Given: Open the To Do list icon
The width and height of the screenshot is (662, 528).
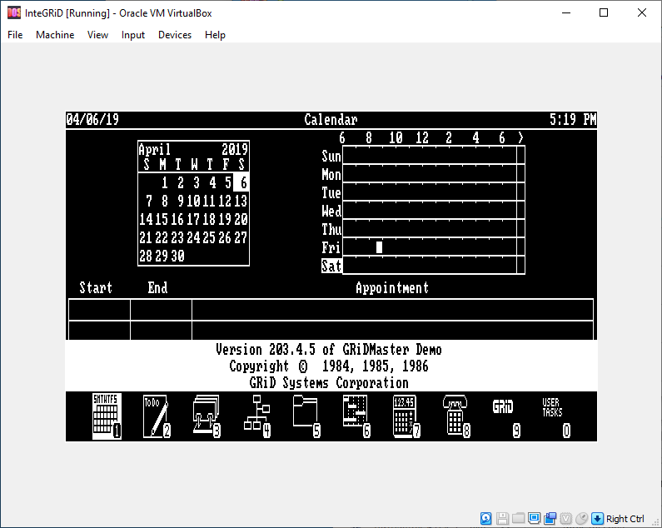Looking at the screenshot, I should tap(156, 416).
